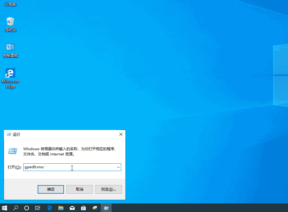Open Microsoft Edge from the taskbar
Image resolution: width=288 pixels, height=212 pixels.
49,208
